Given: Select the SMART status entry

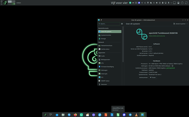Looking at the screenshot, I should pyautogui.click(x=105, y=81).
